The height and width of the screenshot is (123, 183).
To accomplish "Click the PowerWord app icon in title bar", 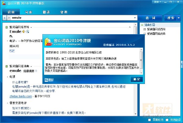I will tap(4, 3).
